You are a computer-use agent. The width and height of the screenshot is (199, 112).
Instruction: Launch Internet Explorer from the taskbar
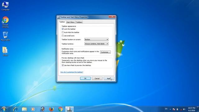click(x=15, y=109)
